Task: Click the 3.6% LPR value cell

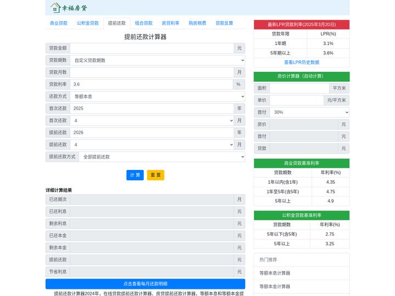Action: [x=328, y=53]
